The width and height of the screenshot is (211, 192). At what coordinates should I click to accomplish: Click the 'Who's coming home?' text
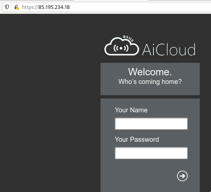coord(150,82)
